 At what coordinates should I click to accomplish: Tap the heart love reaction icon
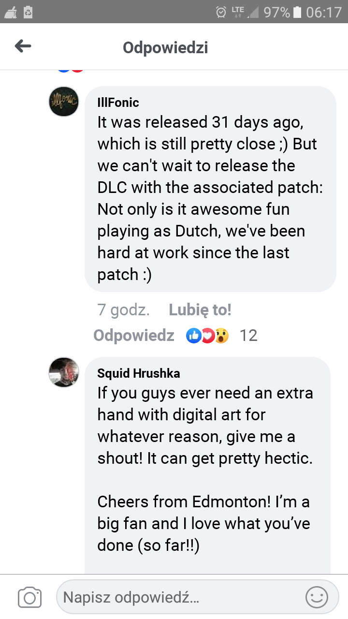pos(207,335)
